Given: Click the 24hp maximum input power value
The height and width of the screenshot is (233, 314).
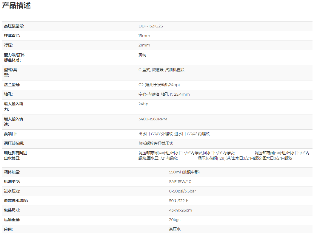Looking at the screenshot, I should click(143, 104).
